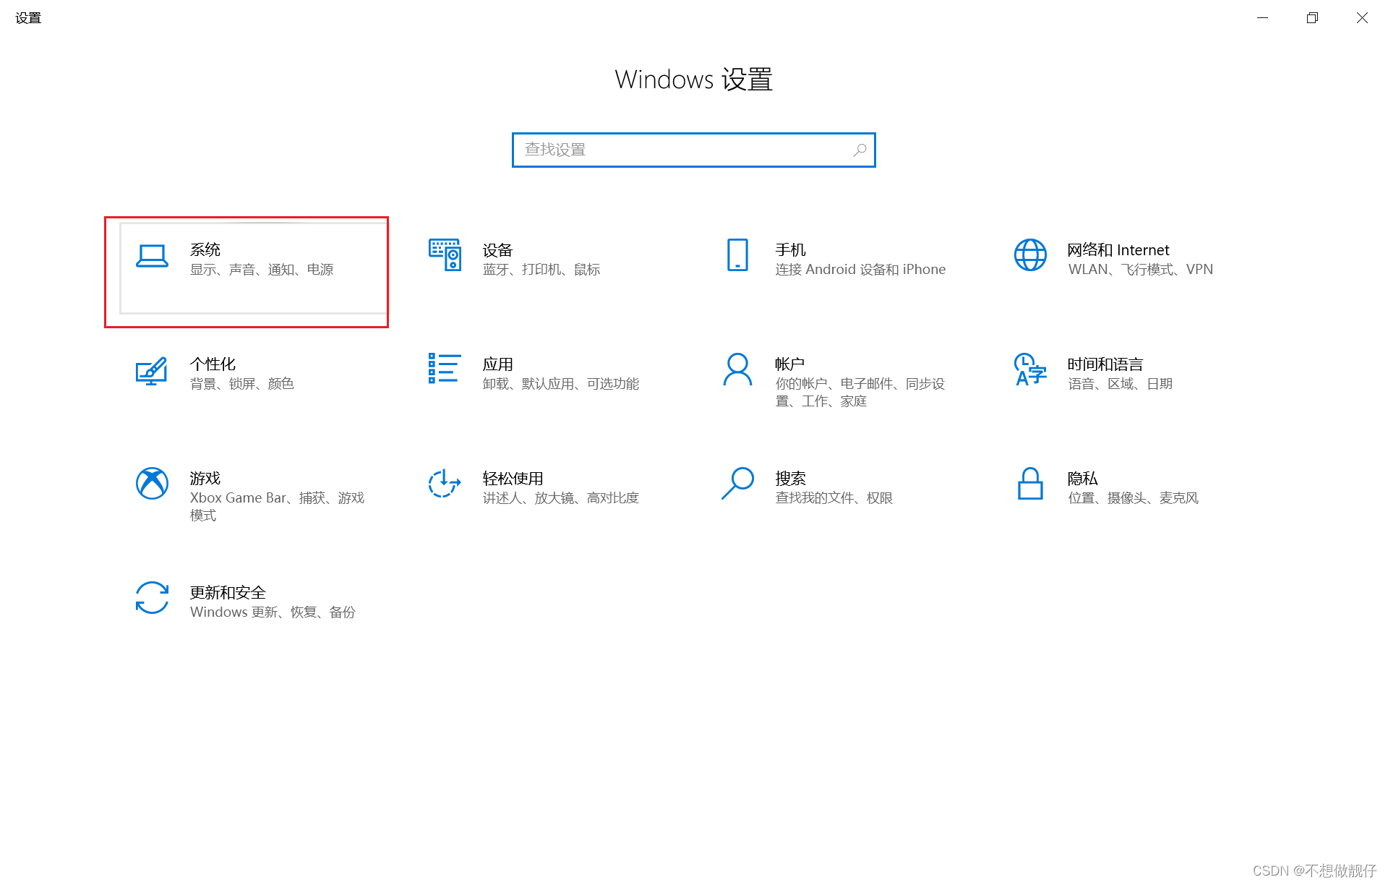Click the Phone icon
This screenshot has height=885, width=1388.
(x=737, y=255)
